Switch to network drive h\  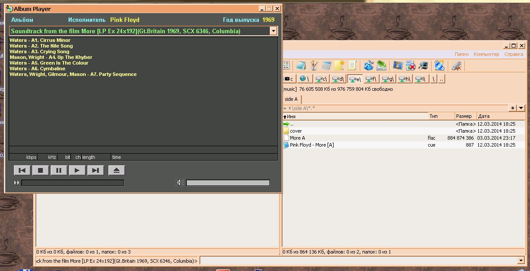click(x=404, y=79)
